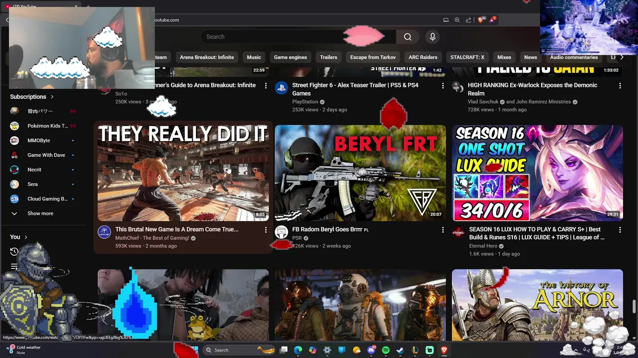Play THEY REALLY DID IT thumbnail video

[x=183, y=173]
